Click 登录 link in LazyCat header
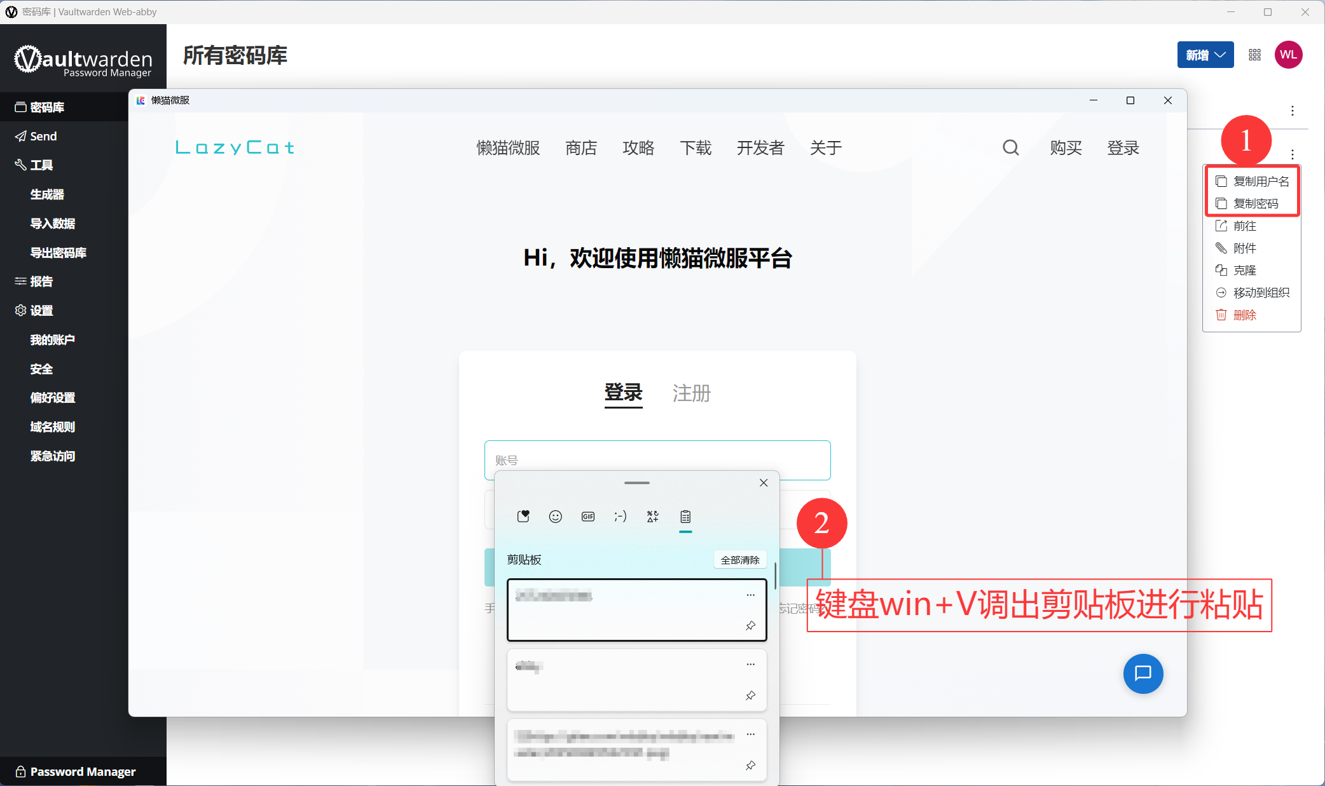The width and height of the screenshot is (1325, 786). click(x=1123, y=148)
